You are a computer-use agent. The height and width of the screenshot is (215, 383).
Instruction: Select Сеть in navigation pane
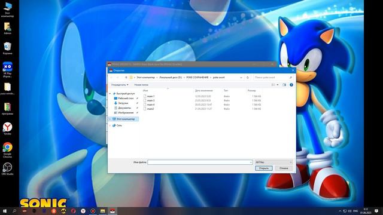[119, 125]
